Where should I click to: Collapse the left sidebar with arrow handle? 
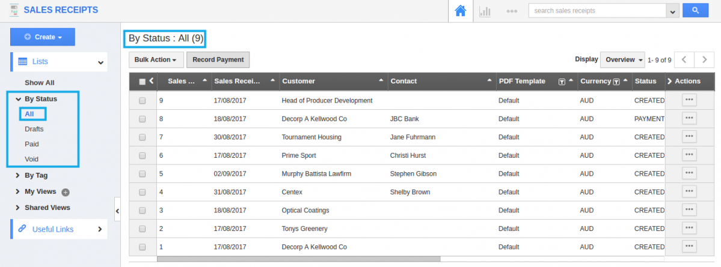(x=117, y=211)
